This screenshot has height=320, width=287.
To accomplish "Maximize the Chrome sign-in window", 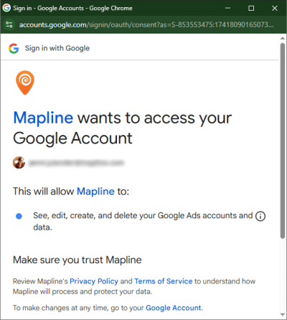I will coord(251,8).
